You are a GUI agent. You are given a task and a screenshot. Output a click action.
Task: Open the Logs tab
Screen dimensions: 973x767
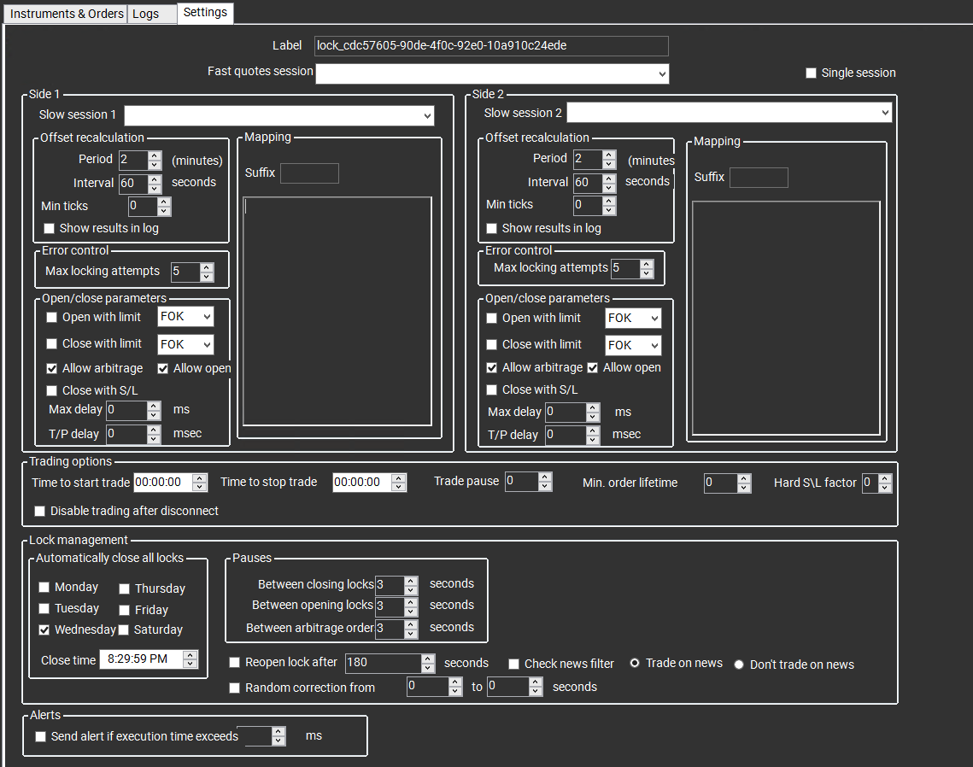coord(145,14)
